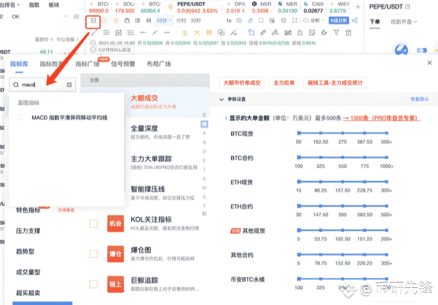Adjust the BTC现货 amount slider

[342, 133]
